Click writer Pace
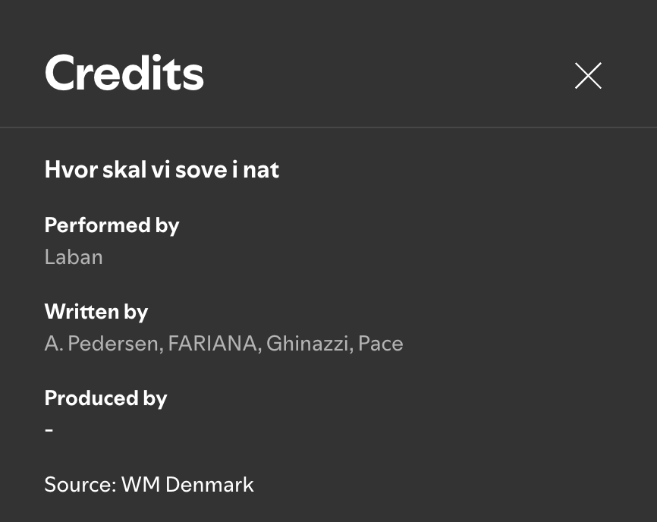 [x=381, y=344]
